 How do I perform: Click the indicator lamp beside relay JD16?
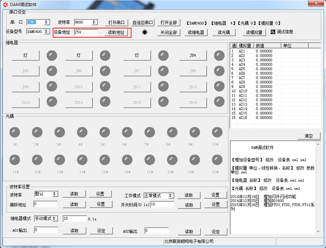pos(219,102)
